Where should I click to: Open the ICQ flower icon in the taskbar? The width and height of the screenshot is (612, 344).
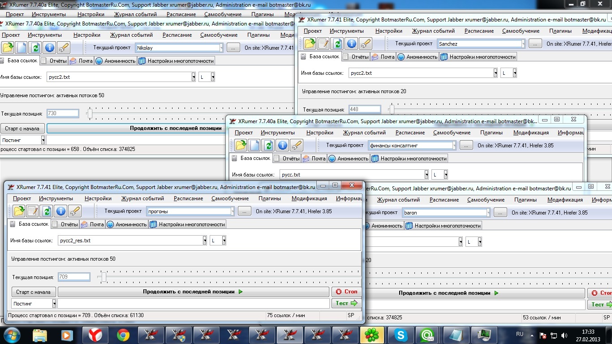point(372,335)
